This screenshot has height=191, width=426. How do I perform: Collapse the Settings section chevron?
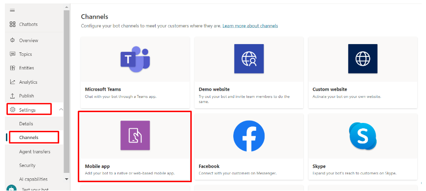pyautogui.click(x=61, y=109)
